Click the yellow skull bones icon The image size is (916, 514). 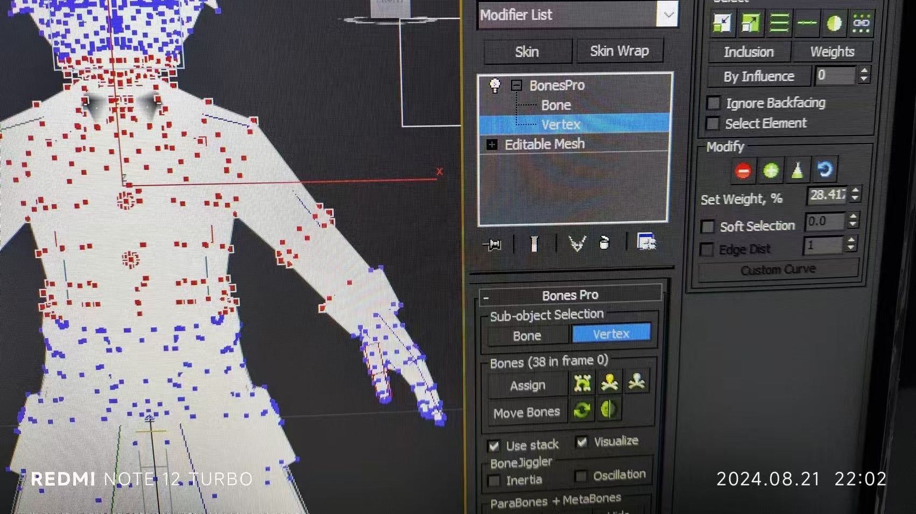click(609, 382)
